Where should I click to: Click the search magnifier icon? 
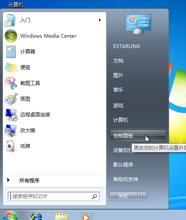[95, 196]
